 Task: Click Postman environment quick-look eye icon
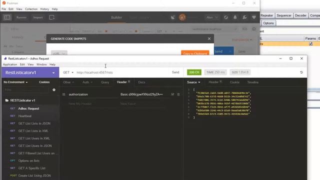[244, 29]
